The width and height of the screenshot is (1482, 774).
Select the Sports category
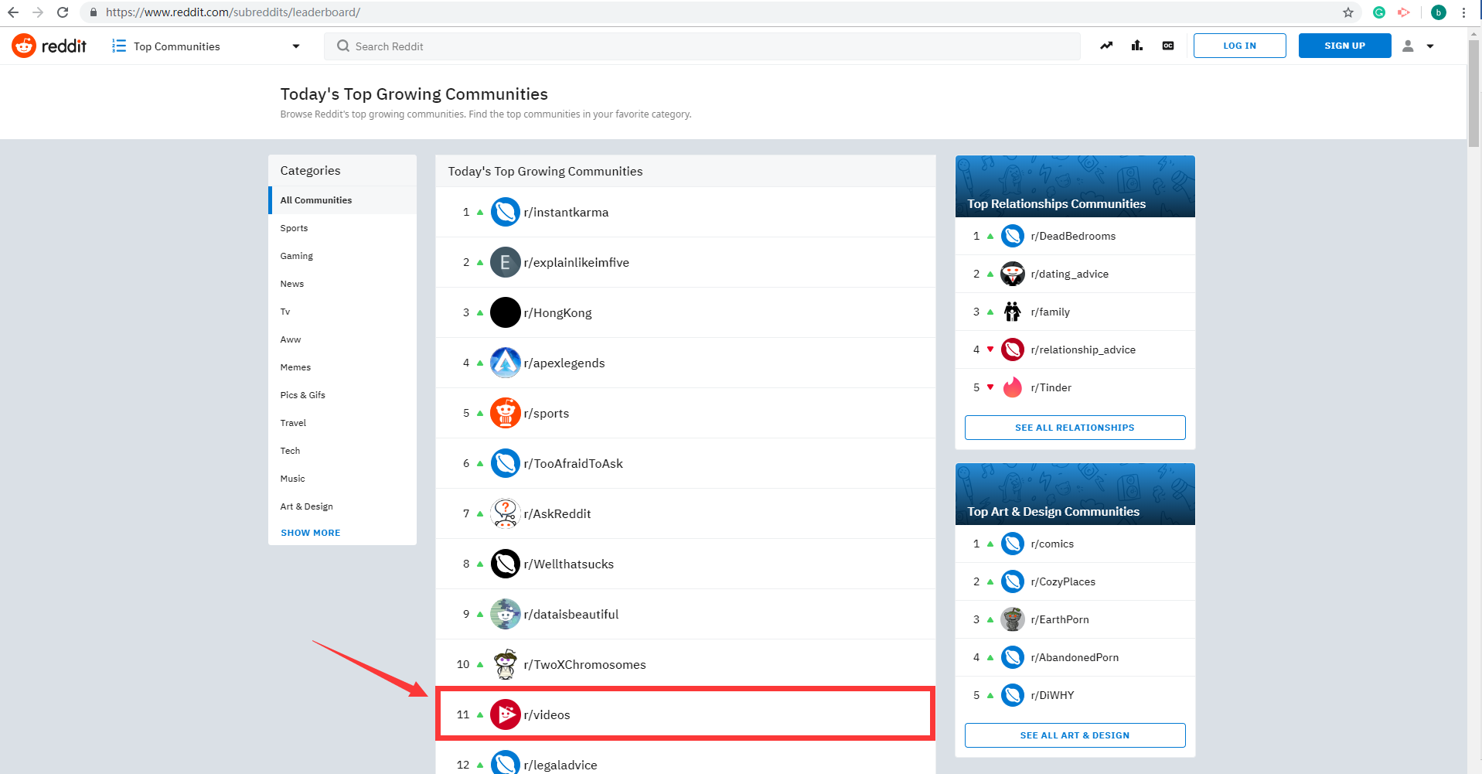(x=342, y=228)
